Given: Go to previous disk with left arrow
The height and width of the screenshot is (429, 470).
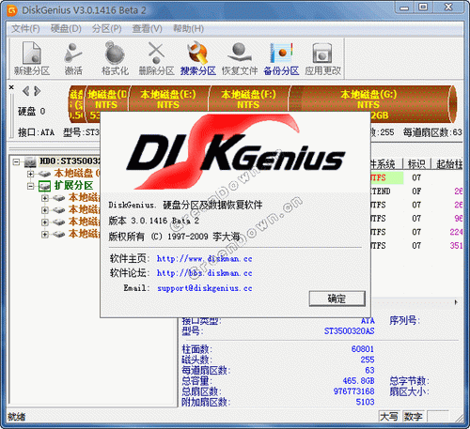Looking at the screenshot, I should point(25,91).
